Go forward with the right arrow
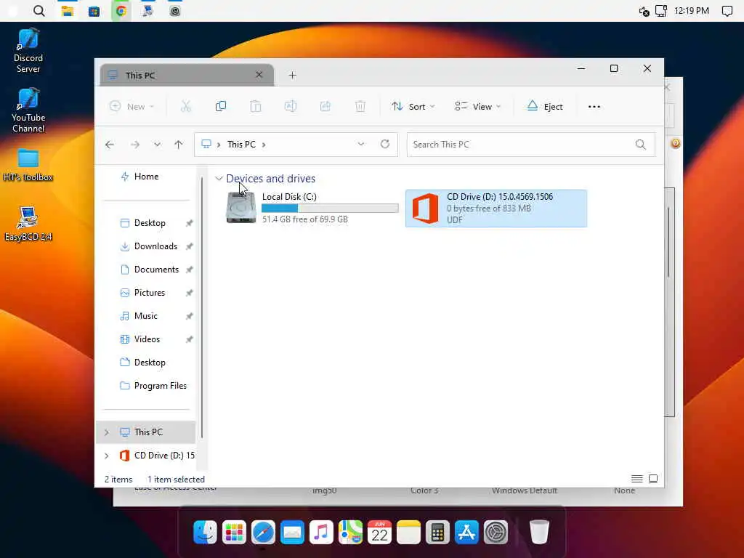This screenshot has height=558, width=744. click(x=135, y=145)
